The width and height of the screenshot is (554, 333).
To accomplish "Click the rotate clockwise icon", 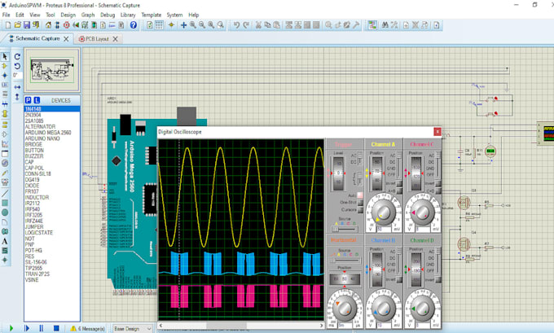I will pyautogui.click(x=17, y=56).
